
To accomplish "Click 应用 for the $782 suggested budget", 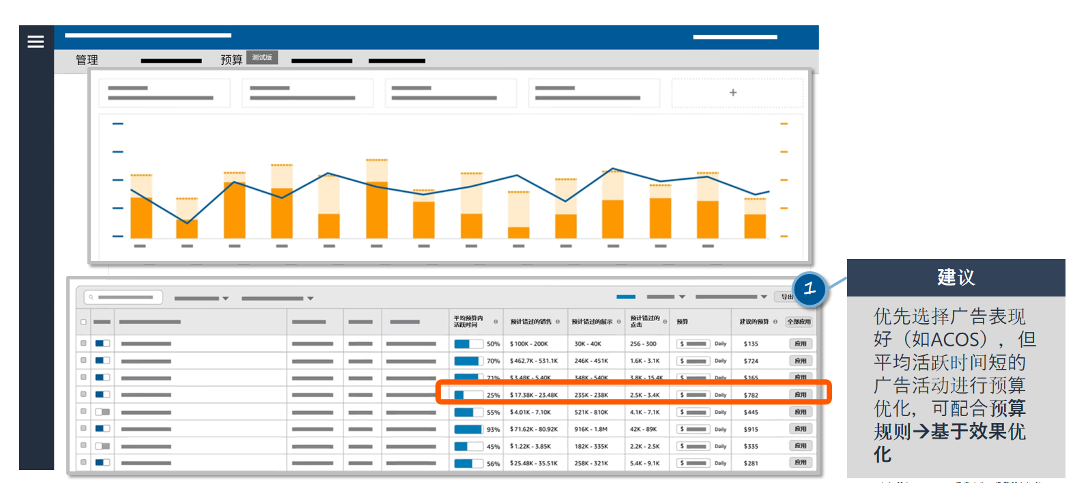I will coord(800,395).
